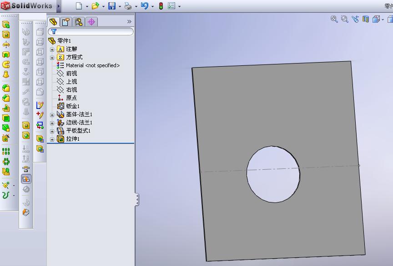The width and height of the screenshot is (393, 266).
Task: Click the Print icon
Action: (x=128, y=6)
